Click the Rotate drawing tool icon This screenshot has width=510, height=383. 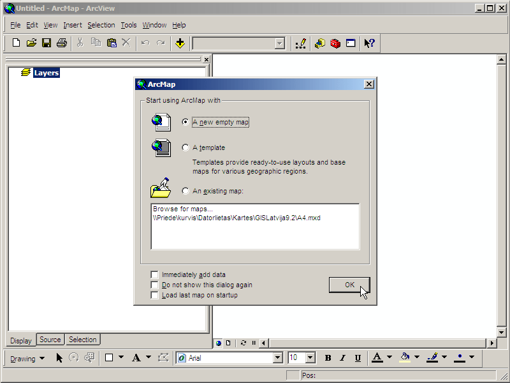74,357
